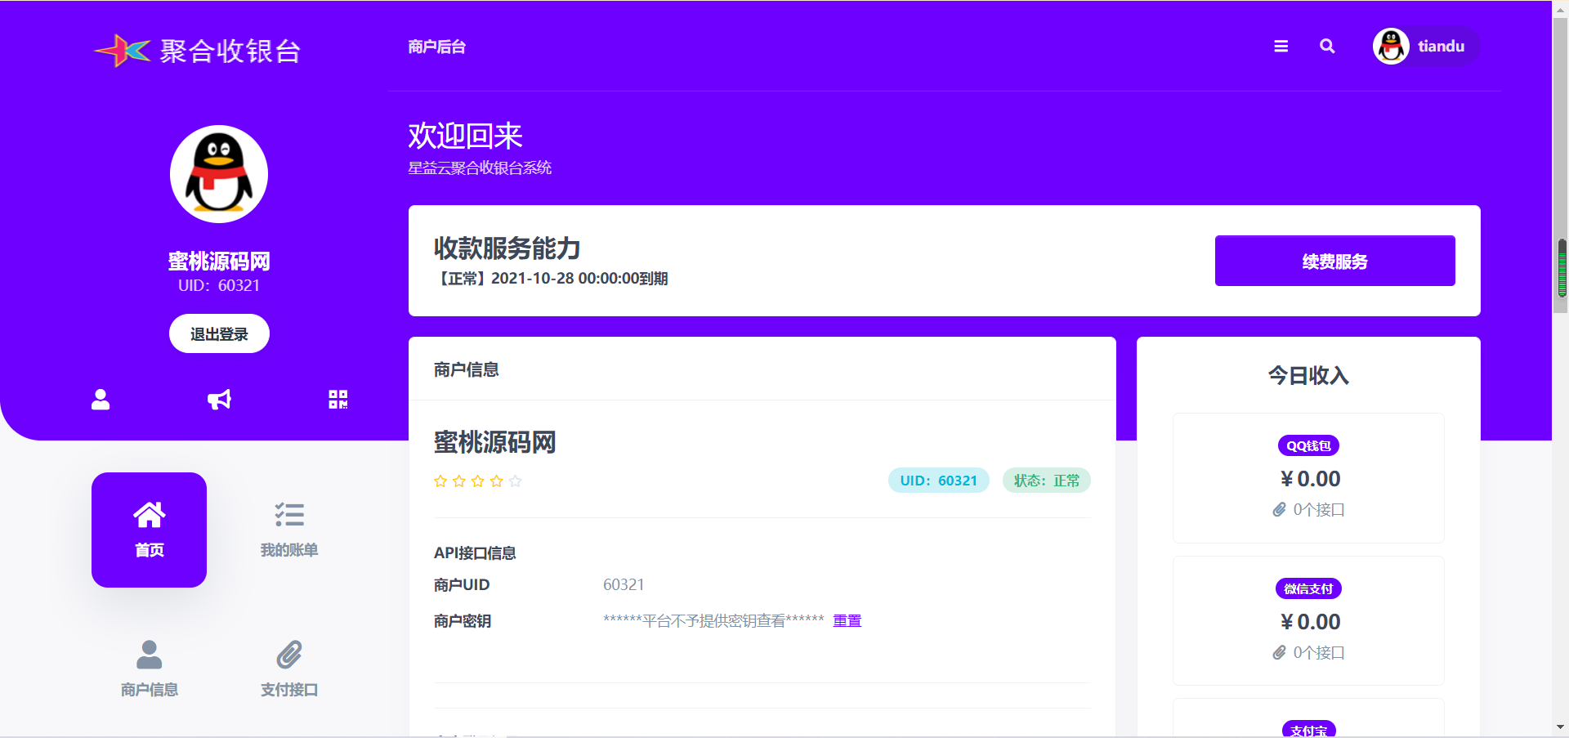
Task: Click the search magnifier icon
Action: coord(1326,47)
